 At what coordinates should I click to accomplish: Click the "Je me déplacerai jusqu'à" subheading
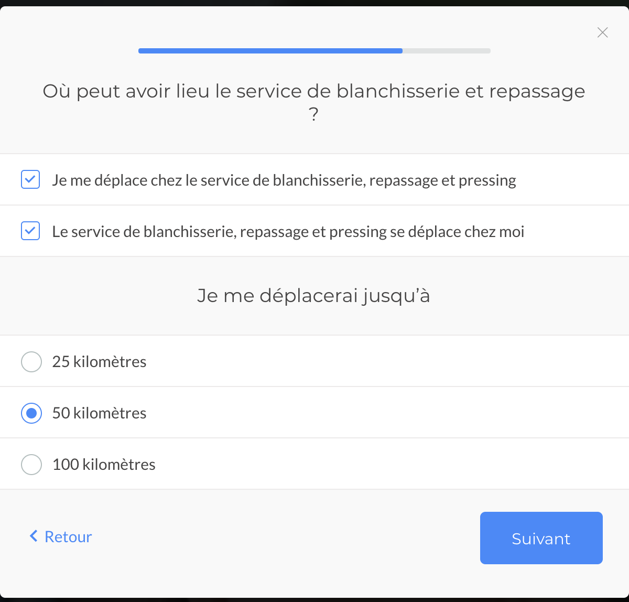coord(313,296)
